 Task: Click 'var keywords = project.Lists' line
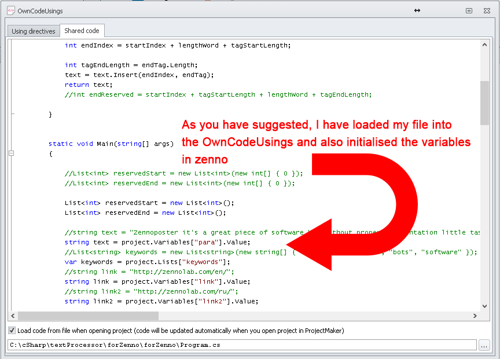click(148, 262)
